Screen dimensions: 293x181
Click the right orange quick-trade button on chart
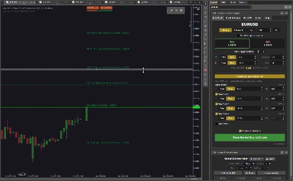coord(106,8)
